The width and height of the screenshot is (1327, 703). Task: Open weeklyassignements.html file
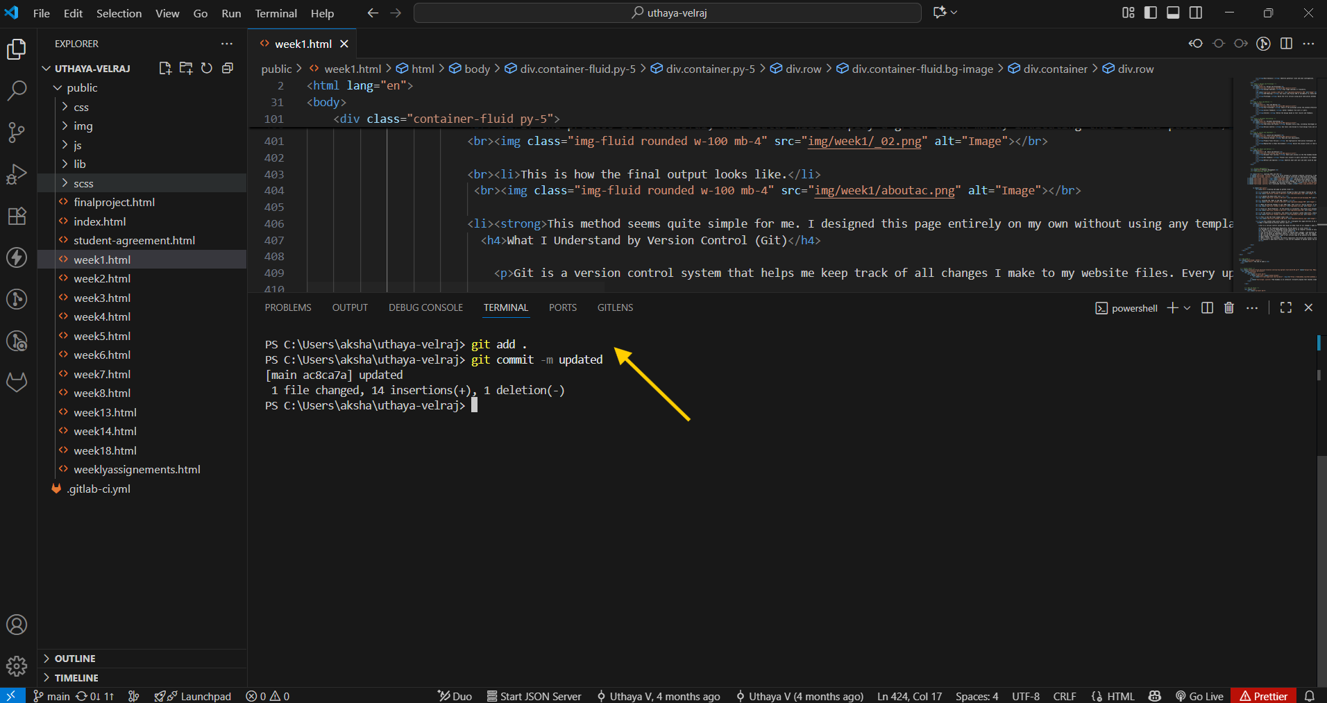coord(142,469)
